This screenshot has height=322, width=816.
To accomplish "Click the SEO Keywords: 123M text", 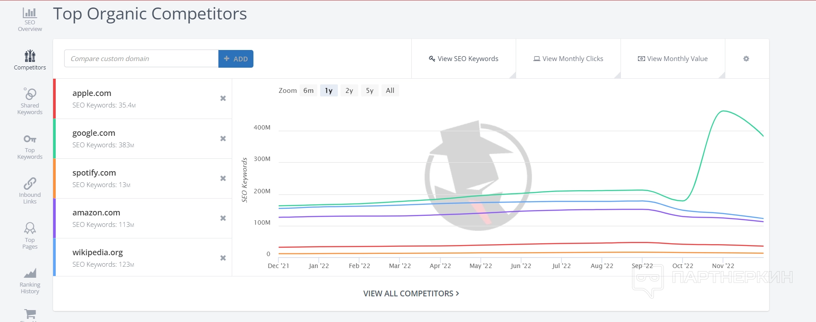I will coord(103,264).
